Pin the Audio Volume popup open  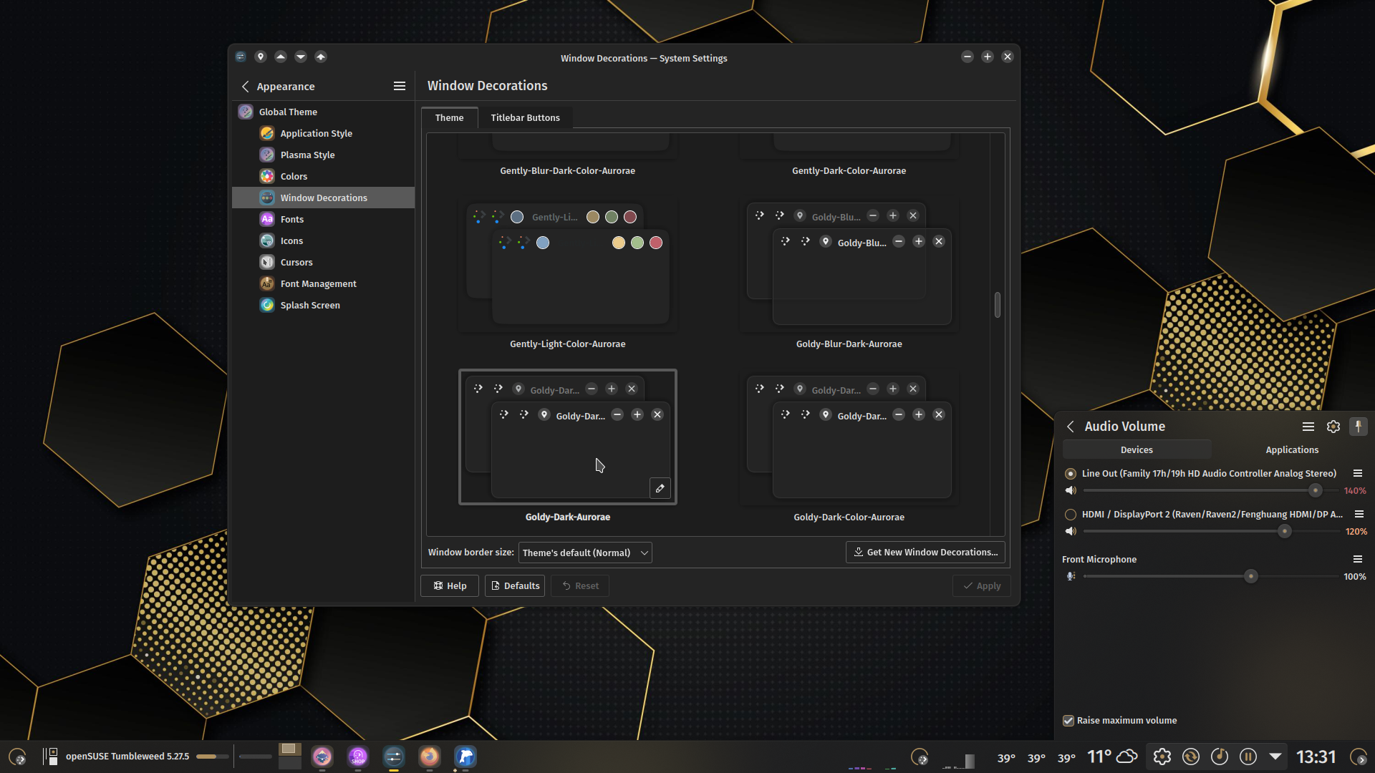pos(1358,427)
